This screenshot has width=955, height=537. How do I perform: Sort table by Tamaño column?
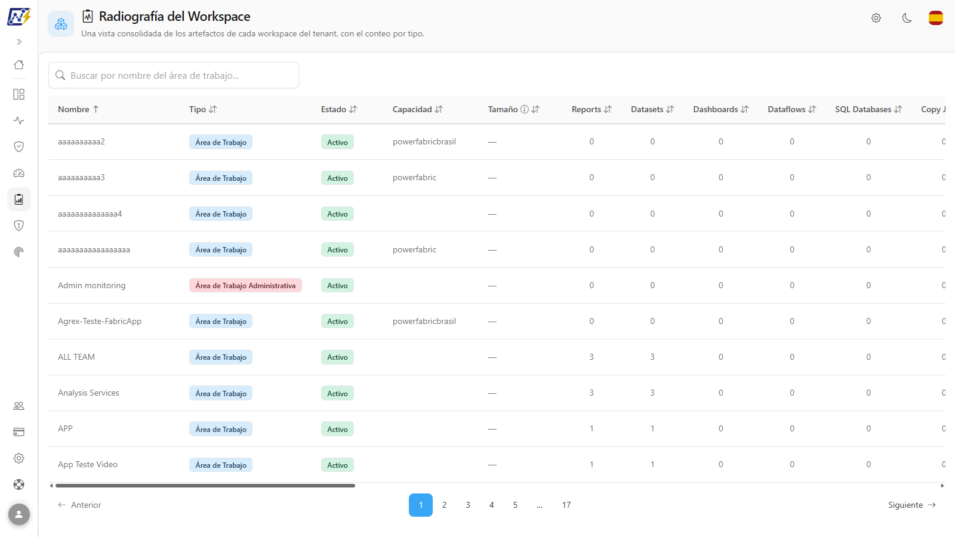click(x=514, y=109)
